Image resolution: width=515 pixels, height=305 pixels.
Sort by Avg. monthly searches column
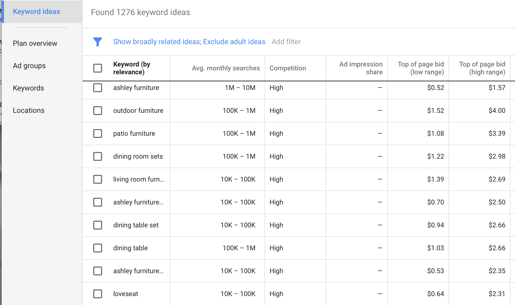pos(226,68)
